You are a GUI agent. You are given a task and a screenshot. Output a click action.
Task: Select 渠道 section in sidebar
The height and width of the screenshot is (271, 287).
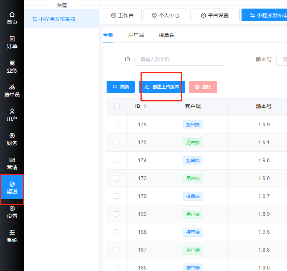pyautogui.click(x=12, y=188)
